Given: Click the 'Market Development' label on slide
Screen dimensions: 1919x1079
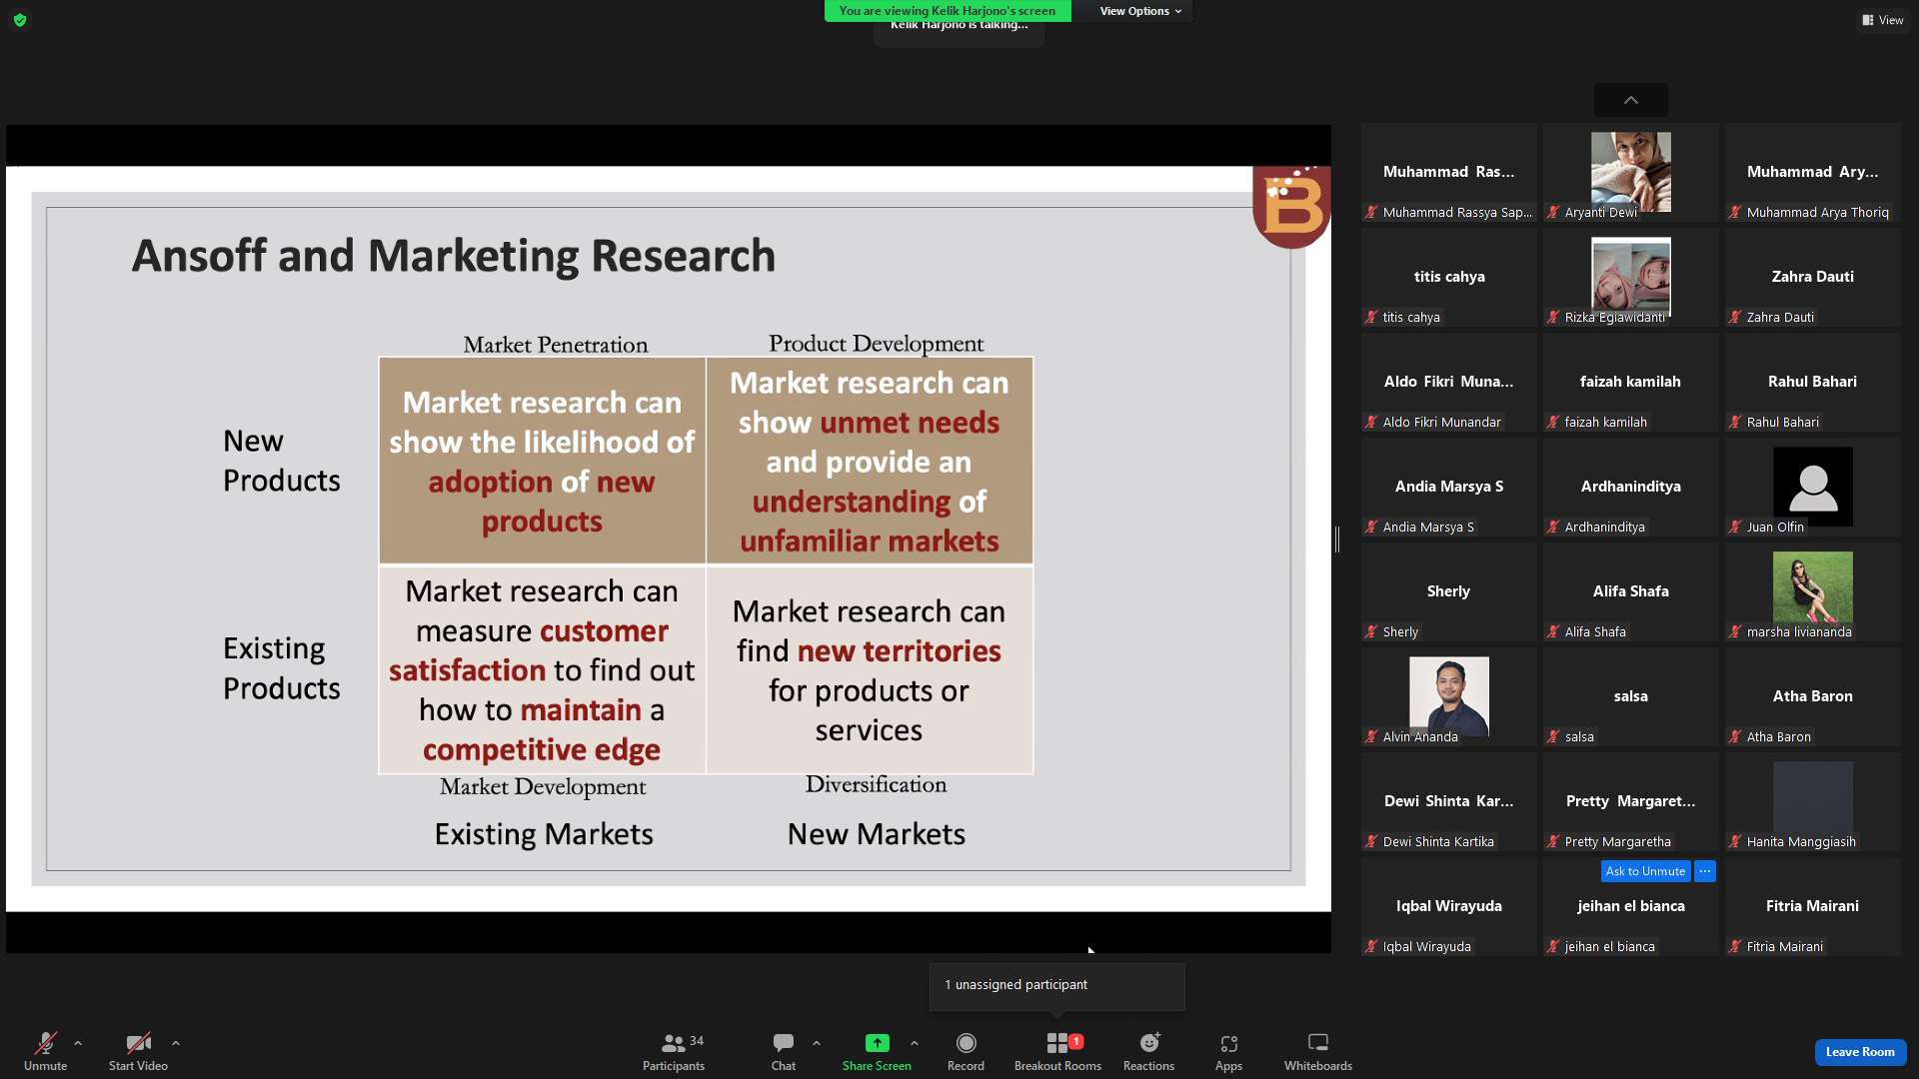Looking at the screenshot, I should click(x=543, y=787).
